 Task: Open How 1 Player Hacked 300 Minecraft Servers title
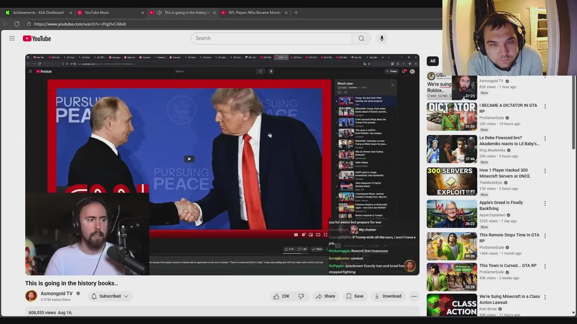505,173
